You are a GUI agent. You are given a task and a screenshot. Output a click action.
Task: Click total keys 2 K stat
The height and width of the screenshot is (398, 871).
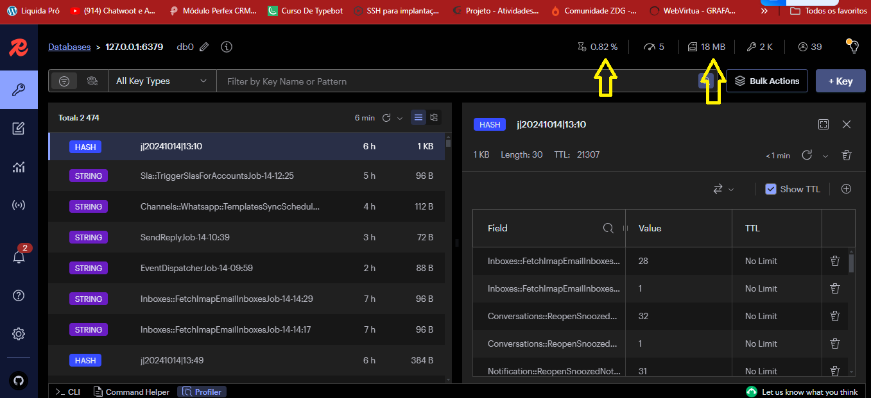pyautogui.click(x=760, y=47)
